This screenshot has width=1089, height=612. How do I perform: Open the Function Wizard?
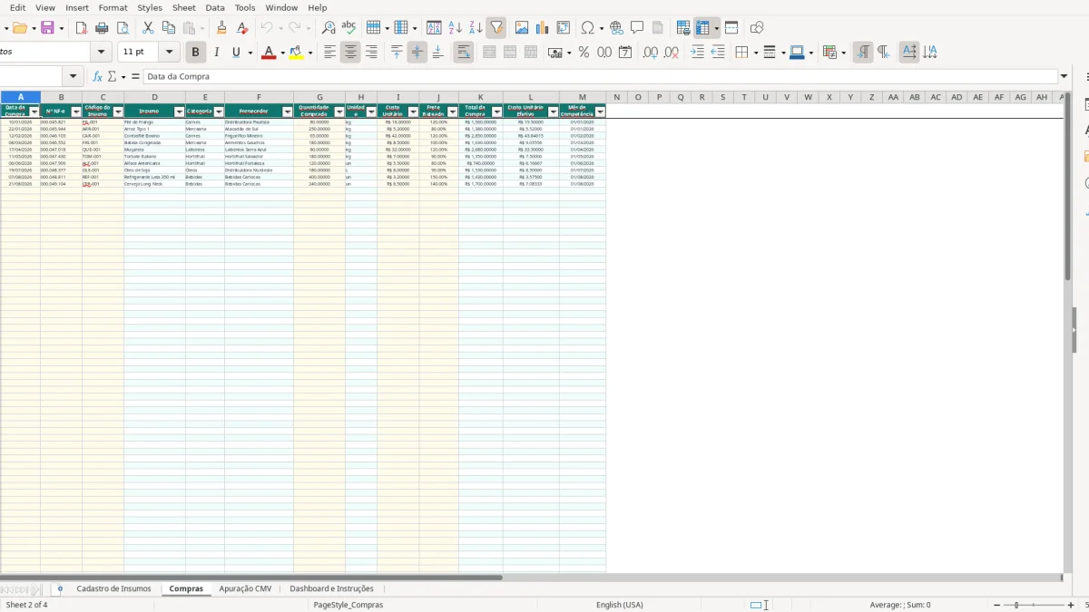[x=97, y=77]
